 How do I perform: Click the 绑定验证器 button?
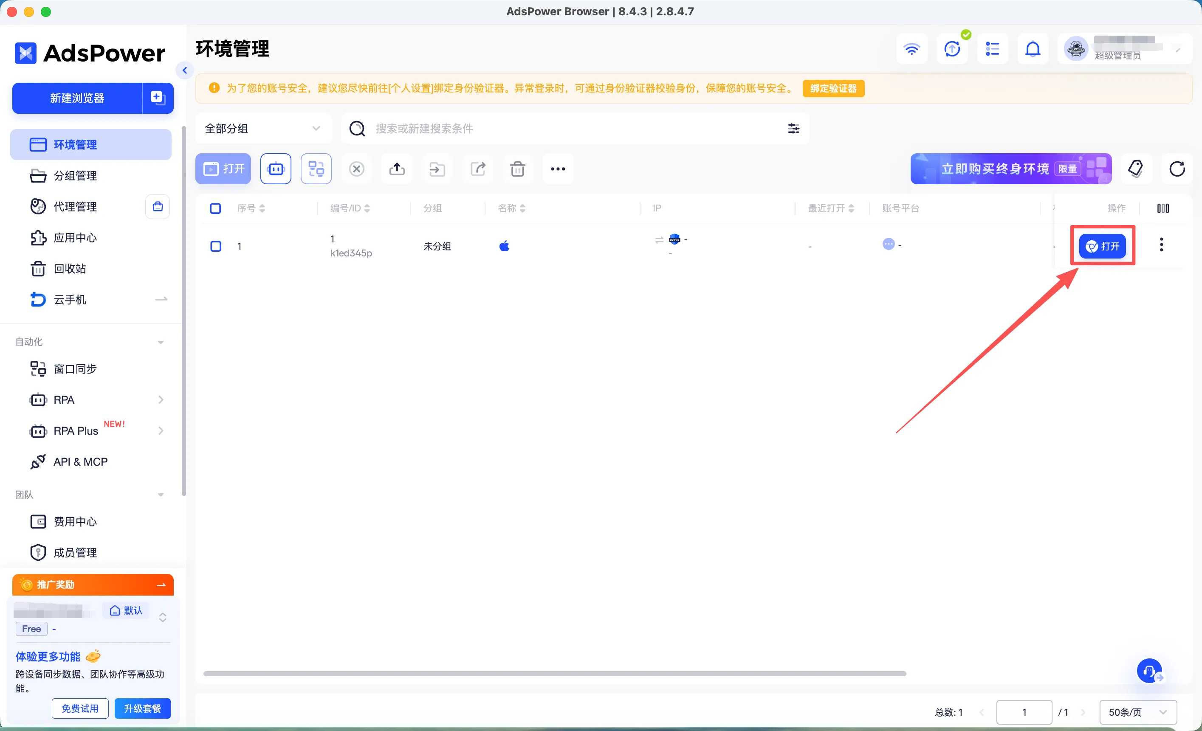pyautogui.click(x=833, y=88)
